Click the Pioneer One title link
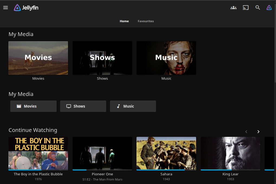276x184 pixels. [102, 174]
